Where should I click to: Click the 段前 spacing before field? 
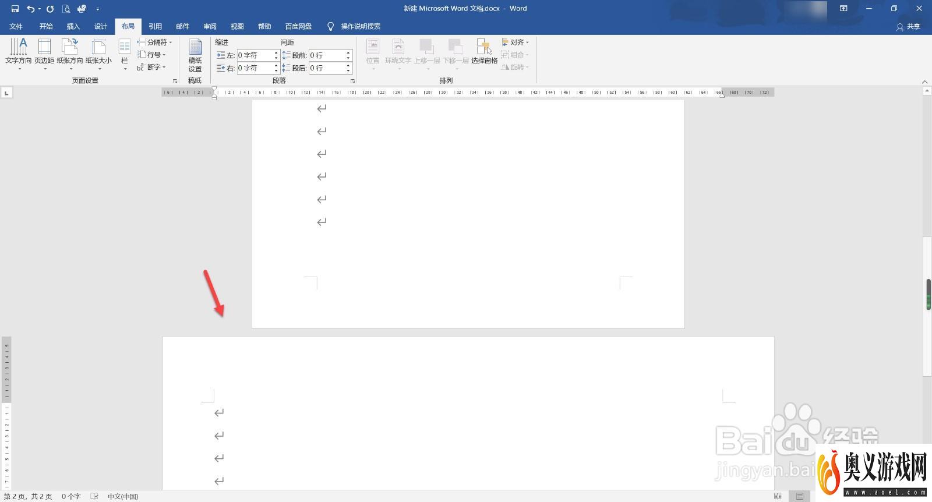pos(327,55)
